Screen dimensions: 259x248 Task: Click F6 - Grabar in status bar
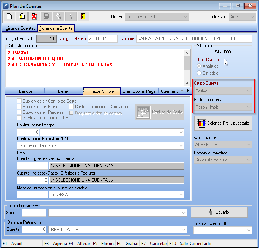point(128,244)
